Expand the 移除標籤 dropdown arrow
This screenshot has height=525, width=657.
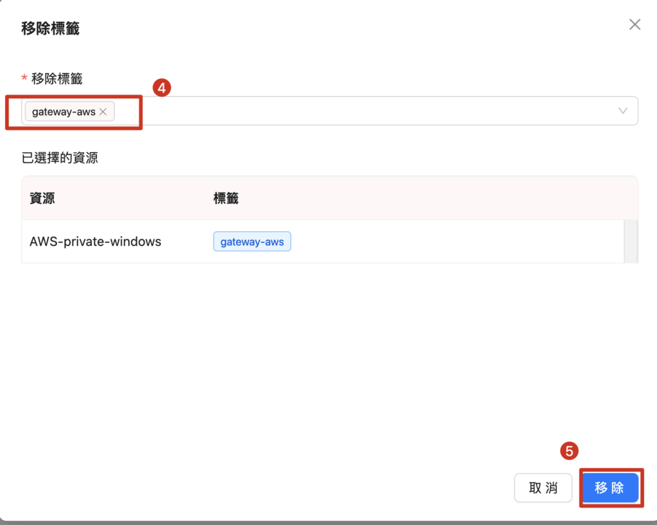pyautogui.click(x=622, y=111)
